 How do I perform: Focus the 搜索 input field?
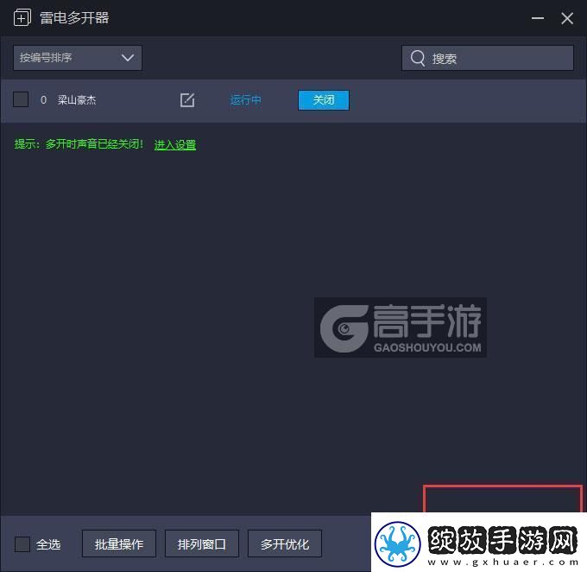pos(488,58)
